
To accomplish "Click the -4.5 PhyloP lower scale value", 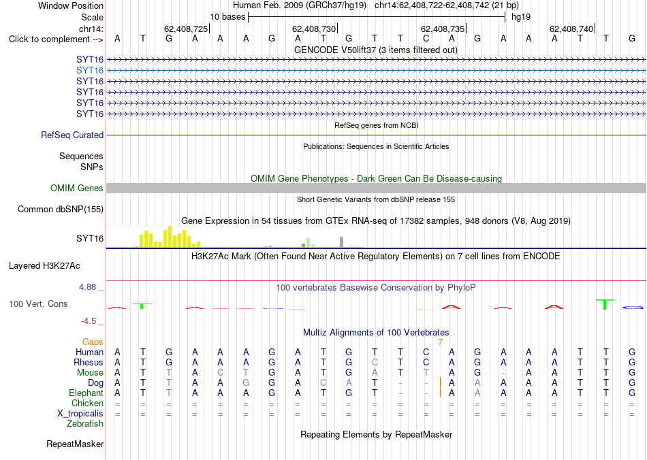I will point(89,321).
